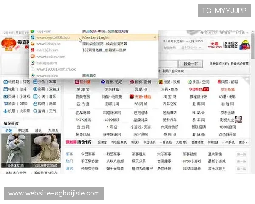Click the film icon beside 电影

coord(6,89)
